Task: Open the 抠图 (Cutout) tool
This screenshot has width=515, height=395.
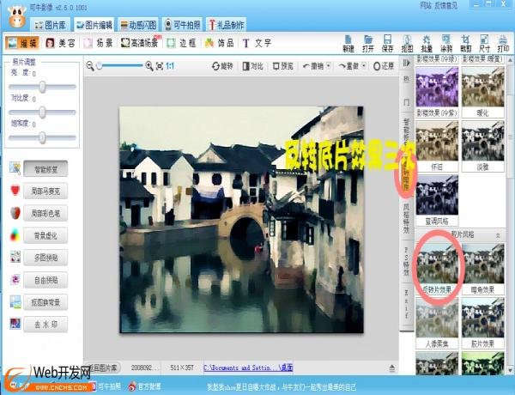Action: 407,42
